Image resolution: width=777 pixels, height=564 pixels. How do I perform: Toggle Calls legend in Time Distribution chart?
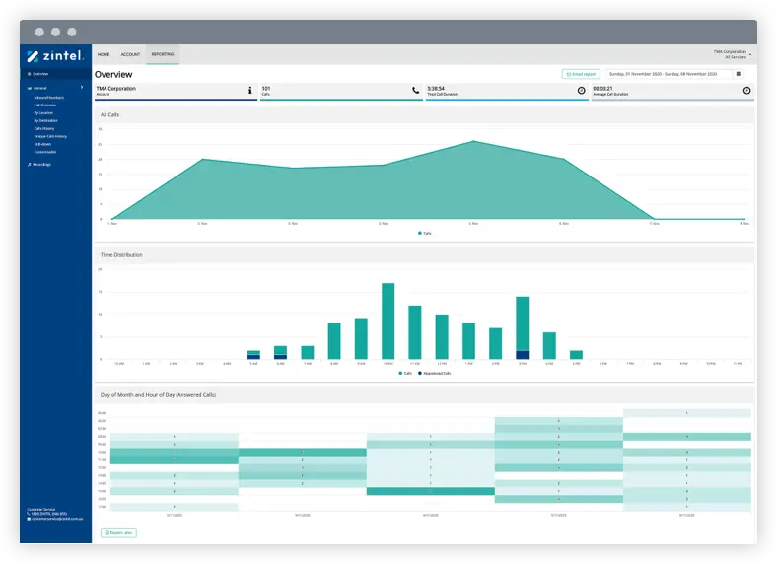click(x=405, y=373)
